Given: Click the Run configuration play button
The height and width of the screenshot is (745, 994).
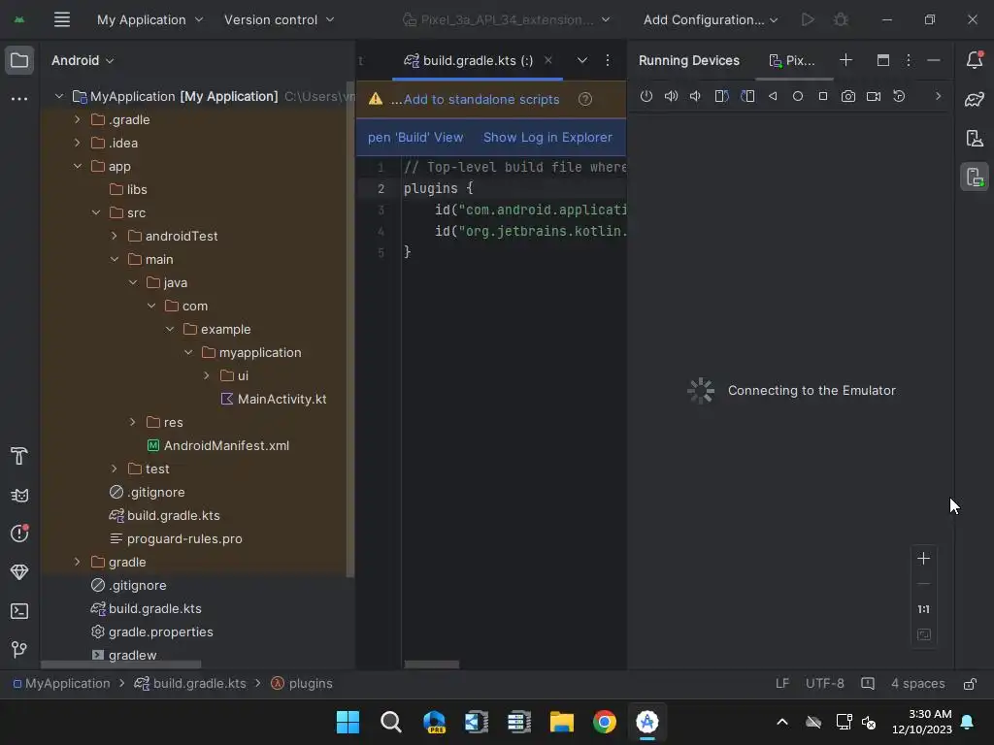Looking at the screenshot, I should point(808,19).
